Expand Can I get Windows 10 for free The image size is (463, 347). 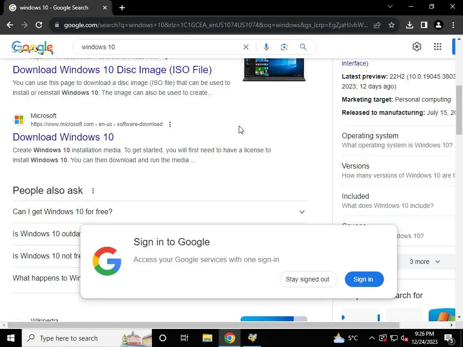pyautogui.click(x=160, y=212)
